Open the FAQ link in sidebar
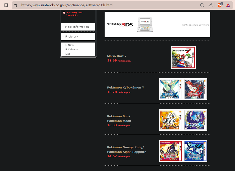Image resolution: width=235 pixels, height=171 pixels. (x=67, y=54)
